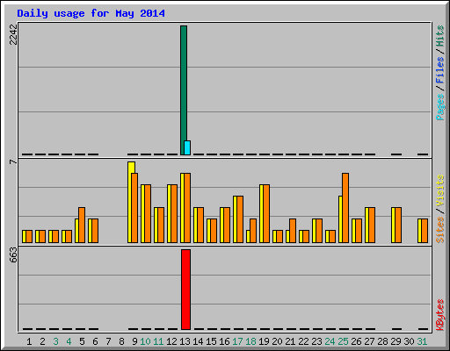Click the day 1 label on the x-axis
Image resolution: width=450 pixels, height=351 pixels.
pos(29,341)
